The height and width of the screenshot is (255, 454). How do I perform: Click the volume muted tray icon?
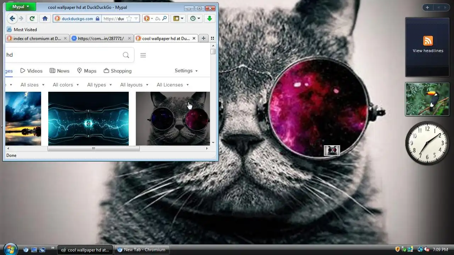[427, 250]
